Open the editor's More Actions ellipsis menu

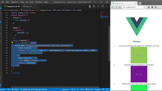click(x=107, y=6)
